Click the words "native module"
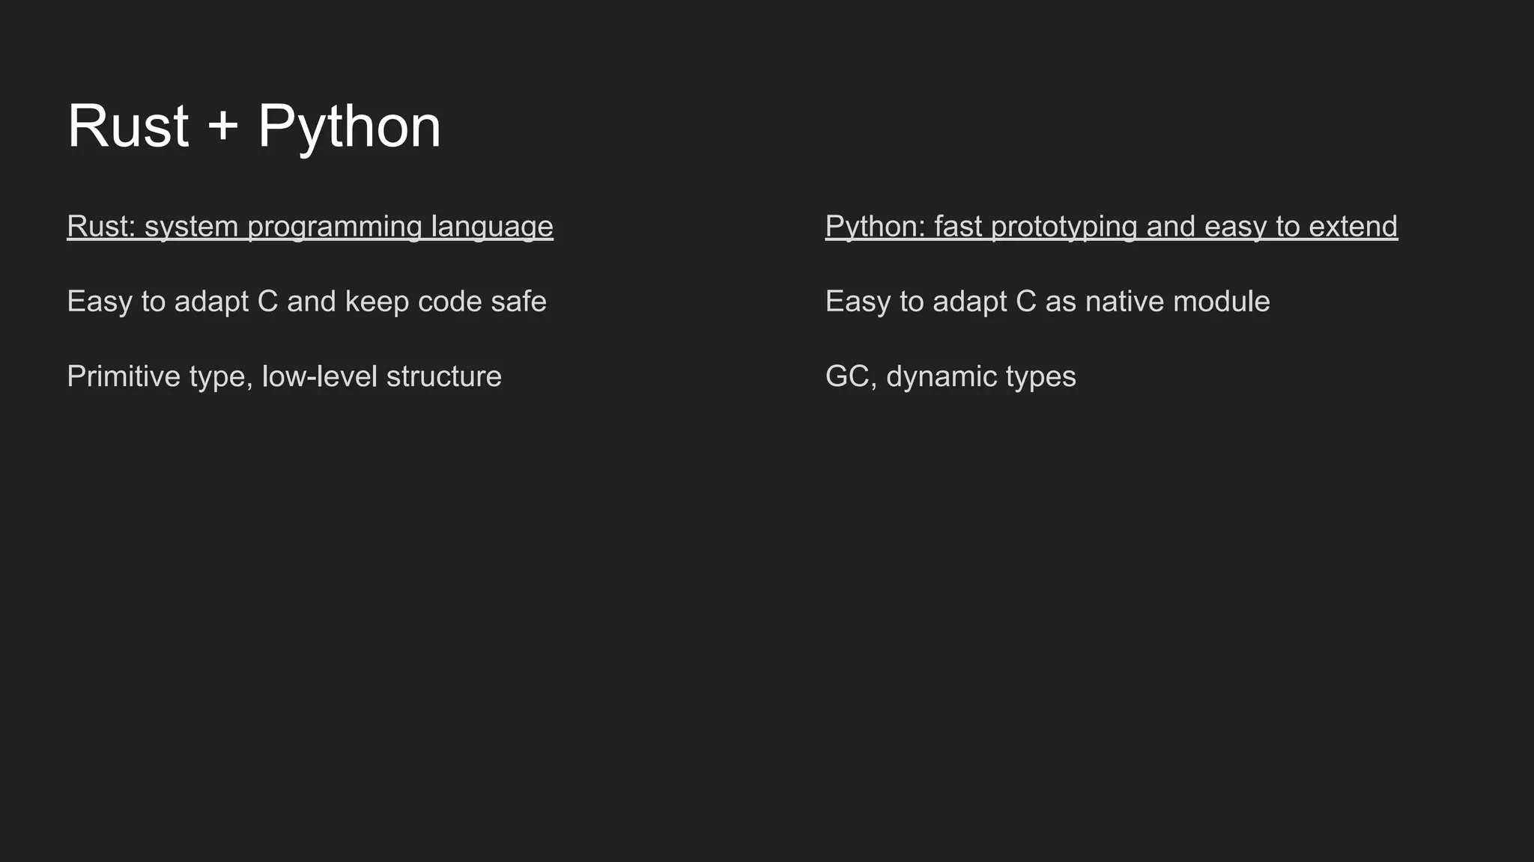 (1177, 302)
